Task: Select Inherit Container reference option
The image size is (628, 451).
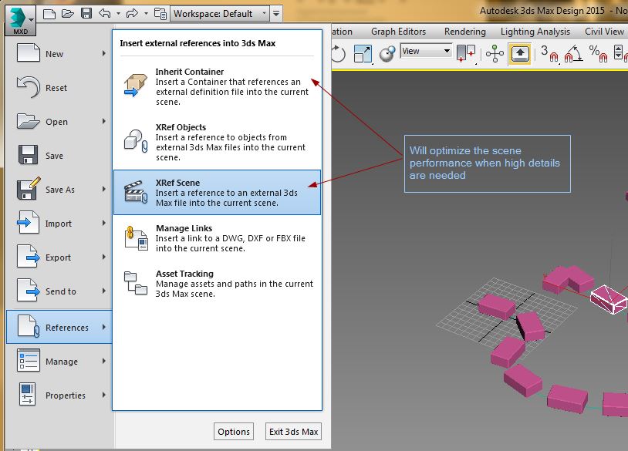Action: pos(217,86)
